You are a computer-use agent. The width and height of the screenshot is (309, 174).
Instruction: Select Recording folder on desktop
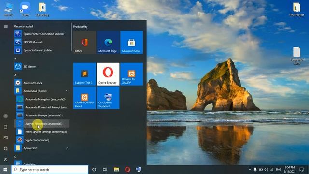coord(42,9)
